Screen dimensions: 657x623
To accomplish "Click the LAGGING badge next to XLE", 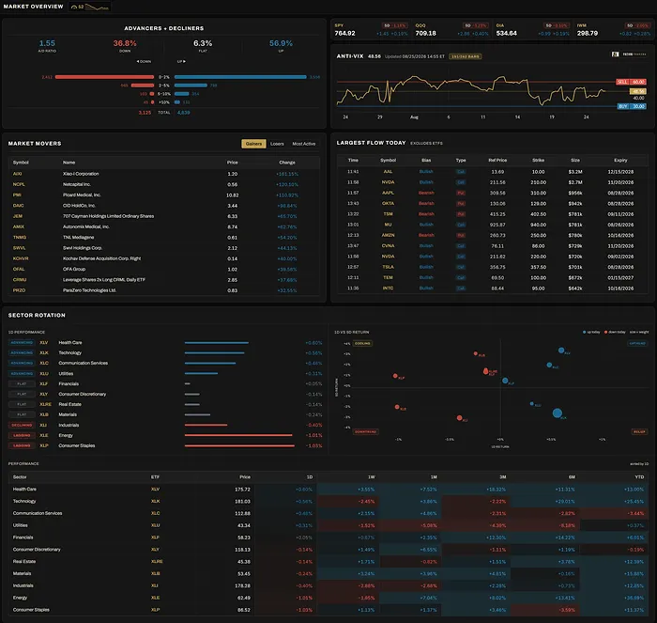I will click(x=22, y=435).
